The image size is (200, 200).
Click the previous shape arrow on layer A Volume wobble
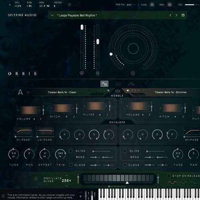click(18, 110)
